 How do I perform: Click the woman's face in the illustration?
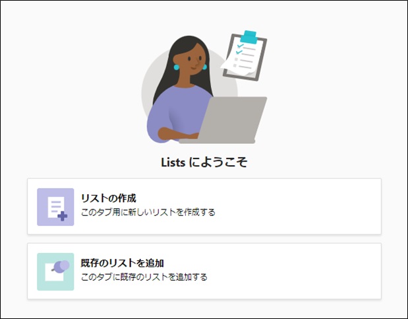coord(190,62)
